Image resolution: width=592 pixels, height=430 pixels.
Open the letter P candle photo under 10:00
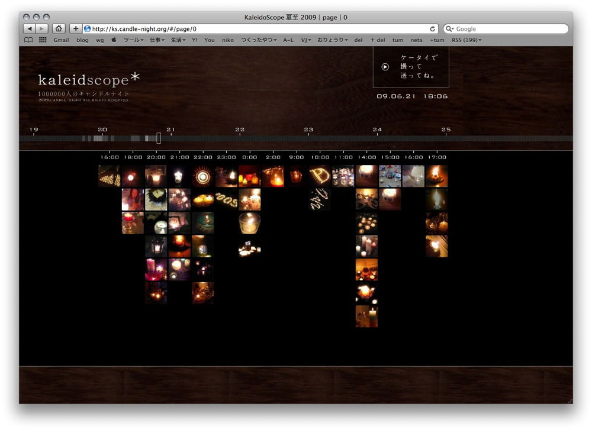tap(320, 176)
